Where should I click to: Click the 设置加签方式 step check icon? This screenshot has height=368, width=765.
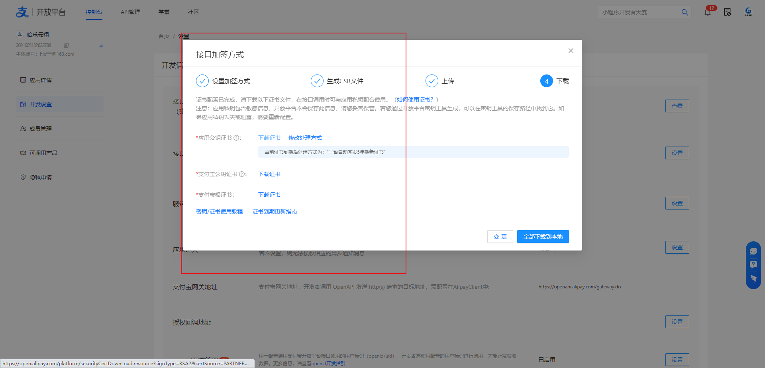click(202, 81)
